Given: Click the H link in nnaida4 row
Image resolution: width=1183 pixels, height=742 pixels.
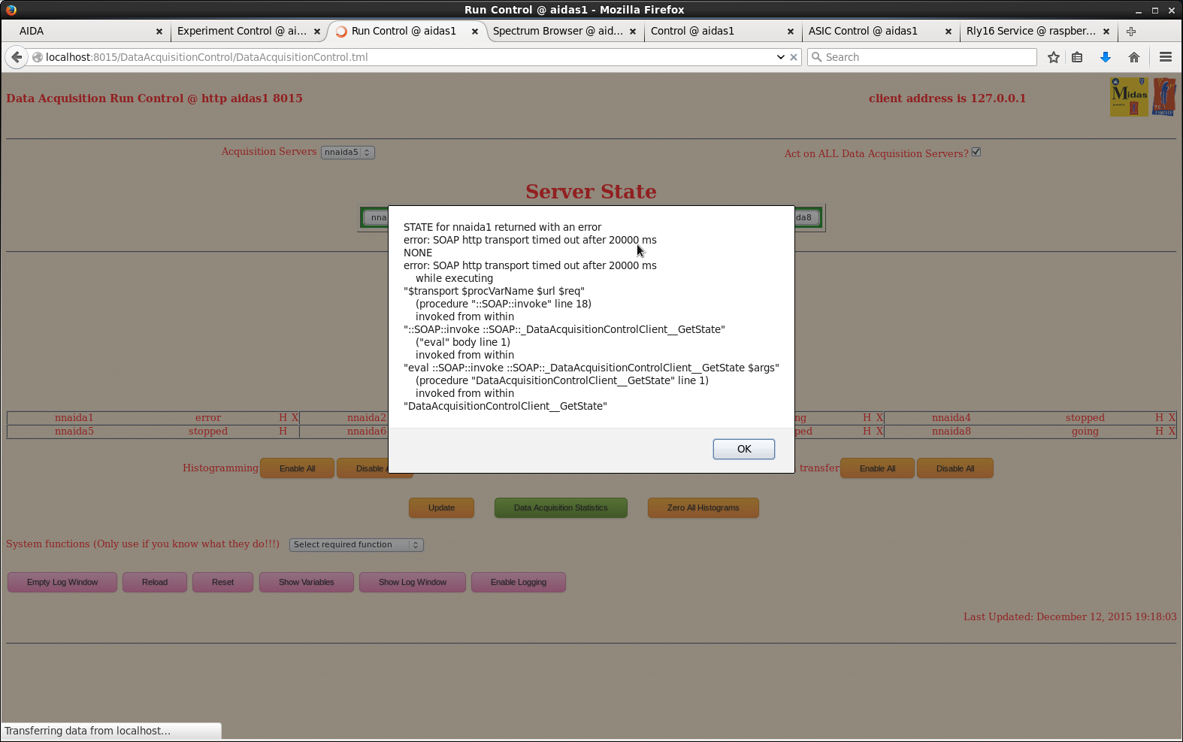Looking at the screenshot, I should pos(1159,418).
